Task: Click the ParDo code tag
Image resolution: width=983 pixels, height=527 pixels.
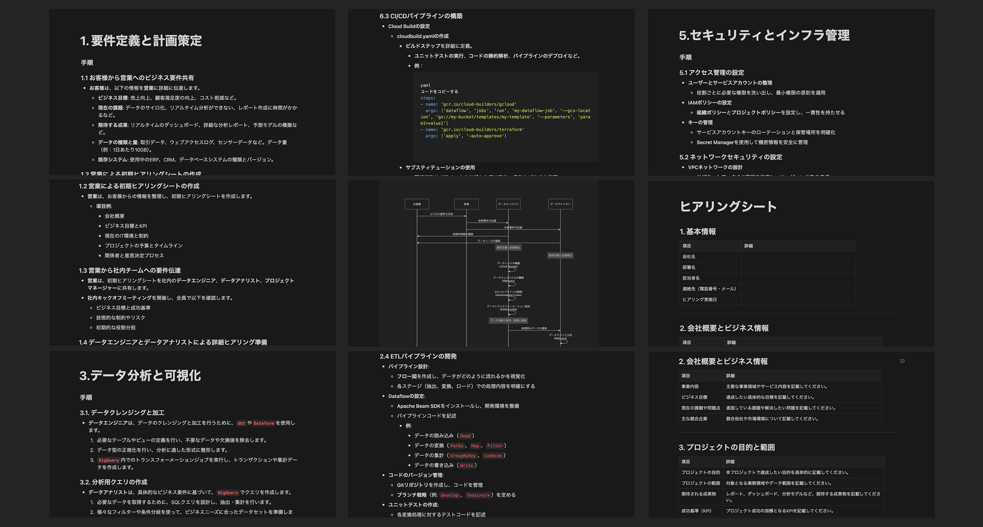Action: point(457,446)
